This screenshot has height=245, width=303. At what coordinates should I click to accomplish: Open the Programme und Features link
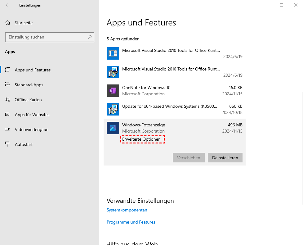click(x=131, y=222)
